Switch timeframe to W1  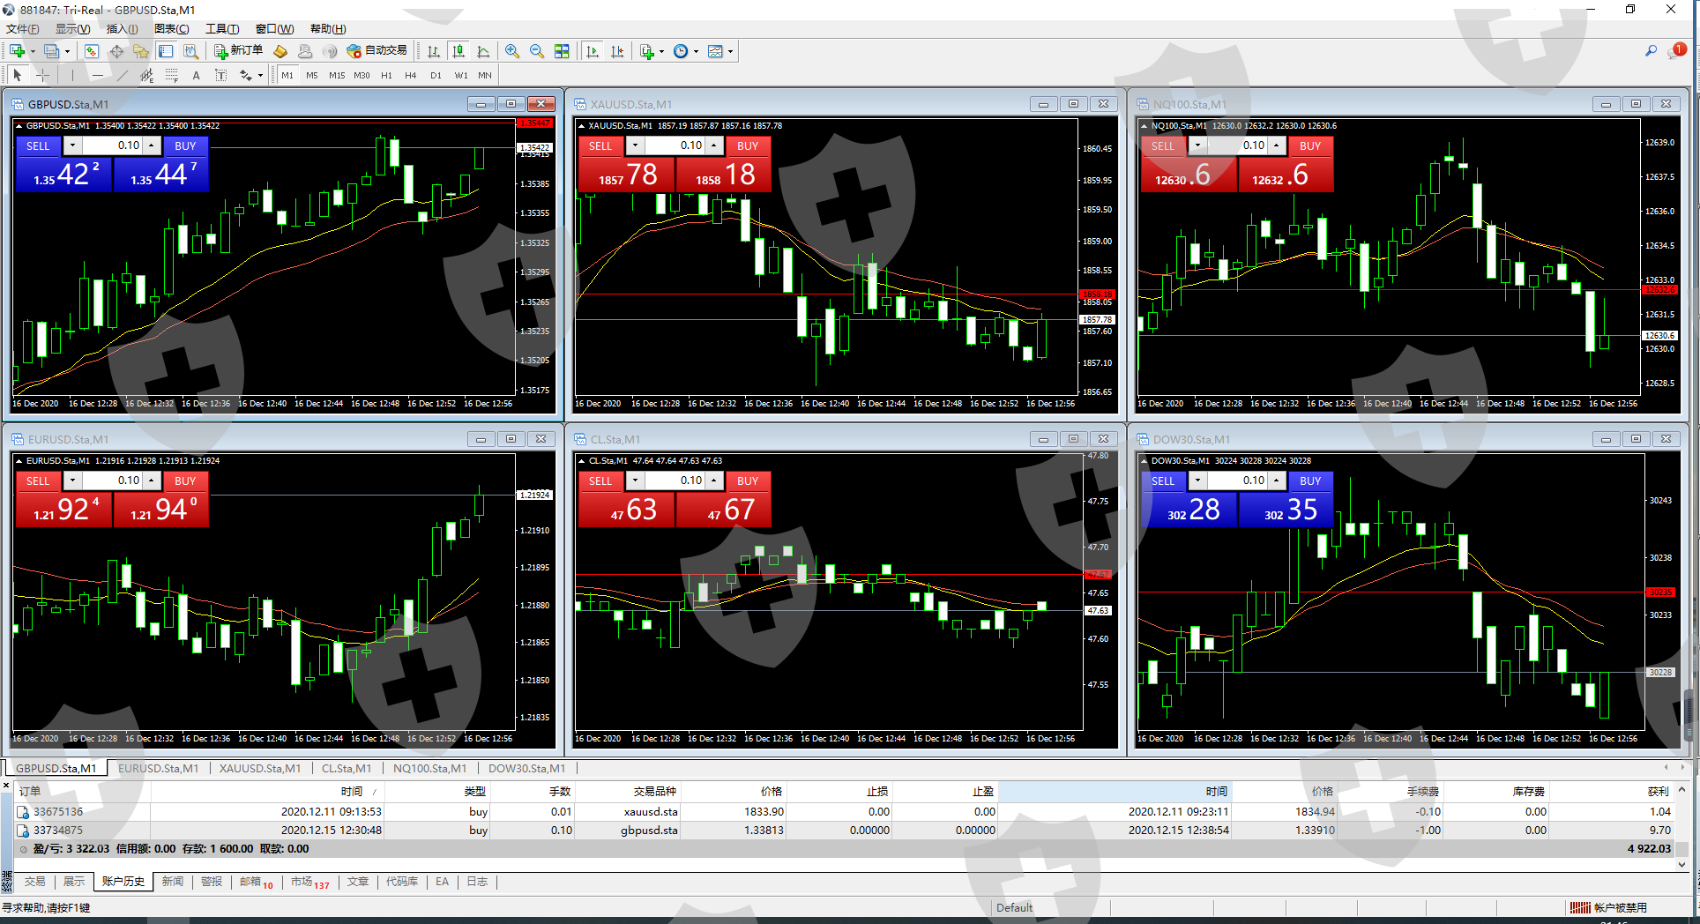pyautogui.click(x=461, y=76)
